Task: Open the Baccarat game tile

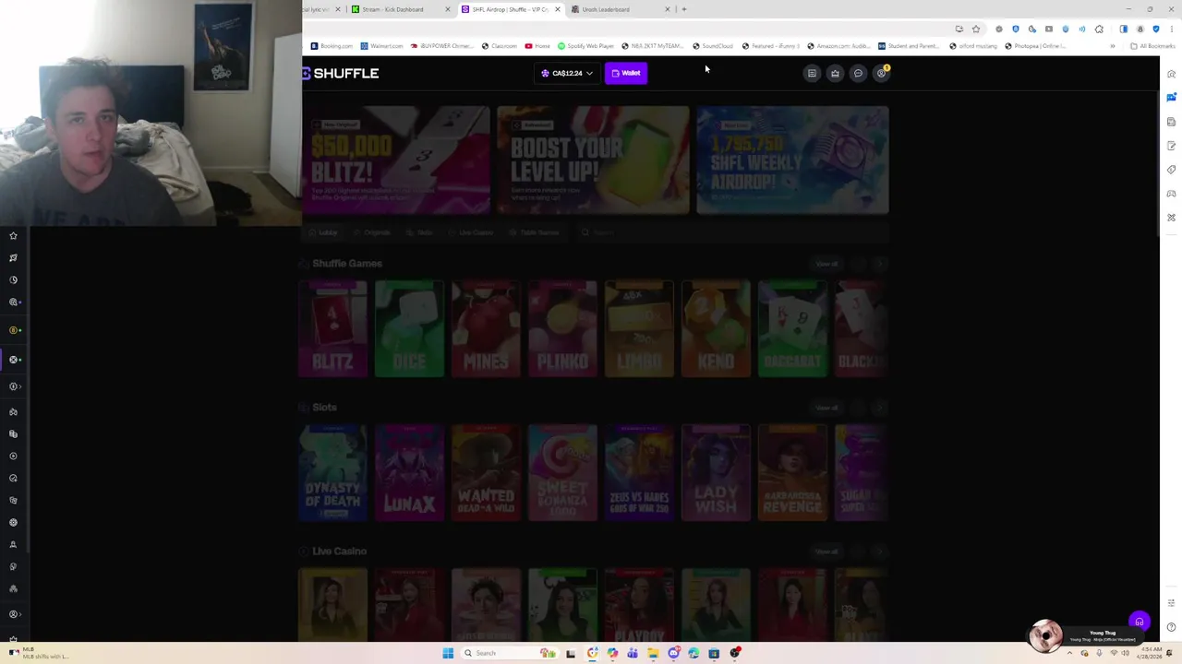Action: 792,329
